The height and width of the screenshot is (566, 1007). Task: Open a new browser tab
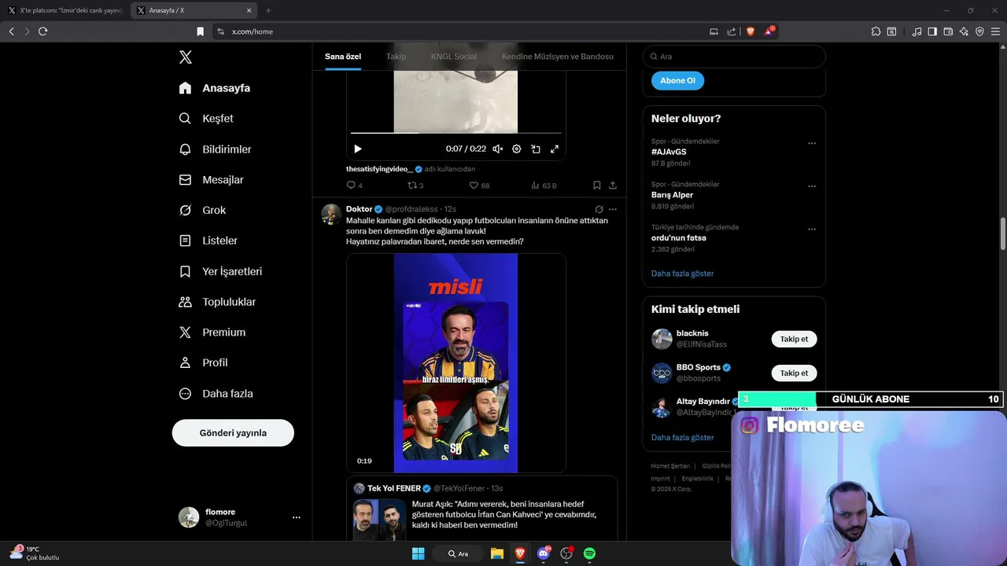268,10
